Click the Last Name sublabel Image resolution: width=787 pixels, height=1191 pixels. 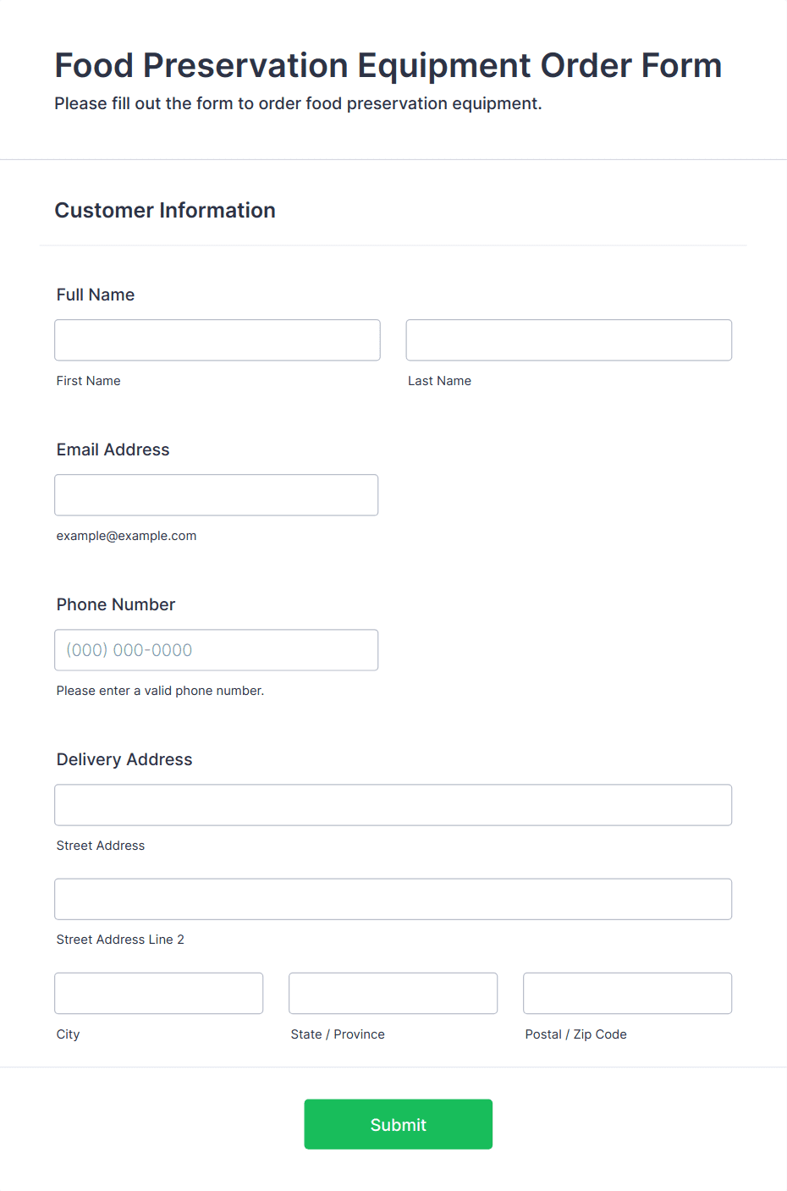pos(440,381)
